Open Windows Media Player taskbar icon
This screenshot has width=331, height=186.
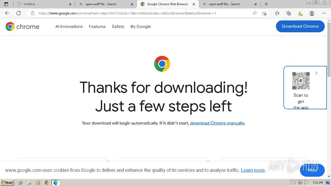pyautogui.click(x=38, y=183)
